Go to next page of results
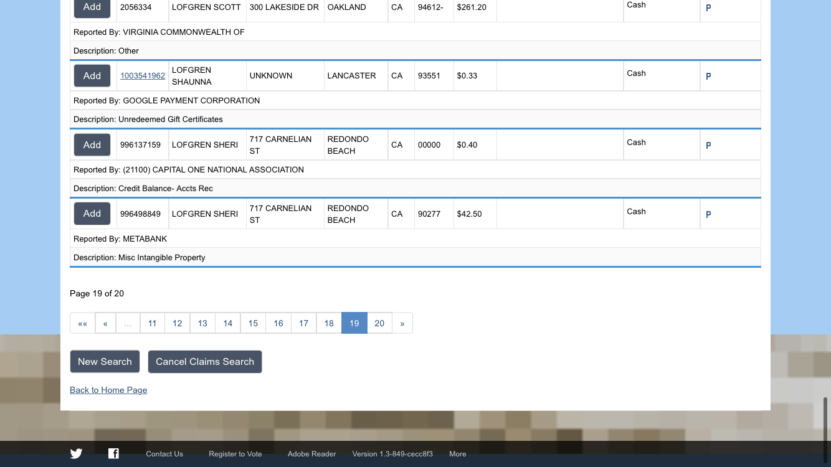831x467 pixels. point(402,323)
